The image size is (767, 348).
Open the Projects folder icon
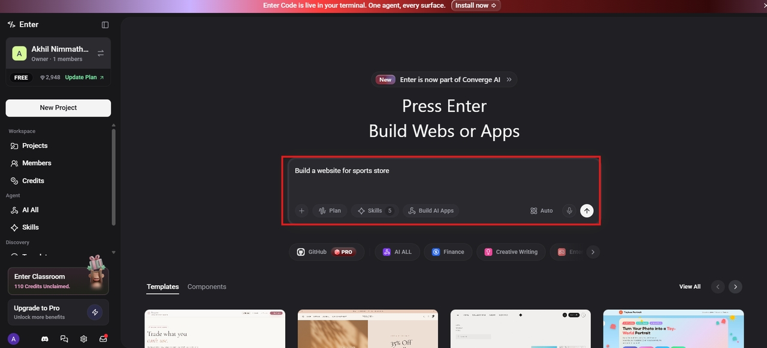[x=14, y=146]
